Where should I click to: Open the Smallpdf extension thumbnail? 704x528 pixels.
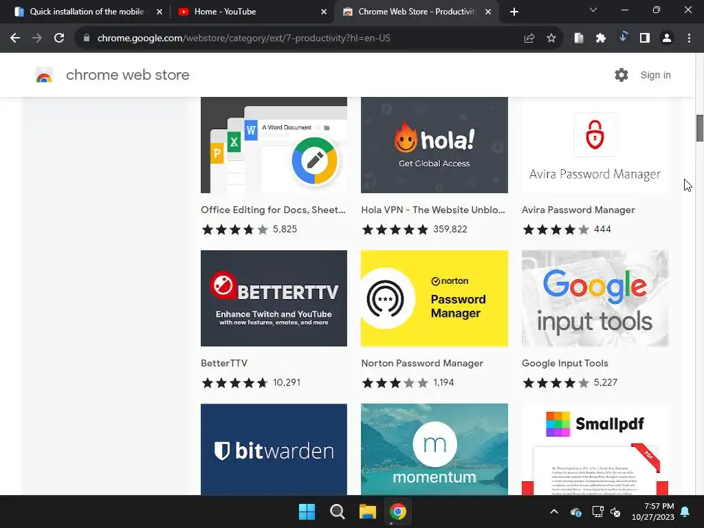point(595,450)
